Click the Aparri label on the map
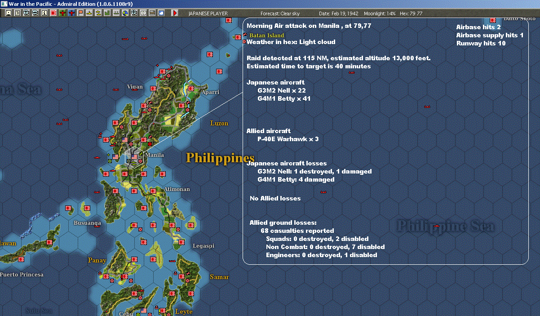Image resolution: width=540 pixels, height=316 pixels. point(210,92)
